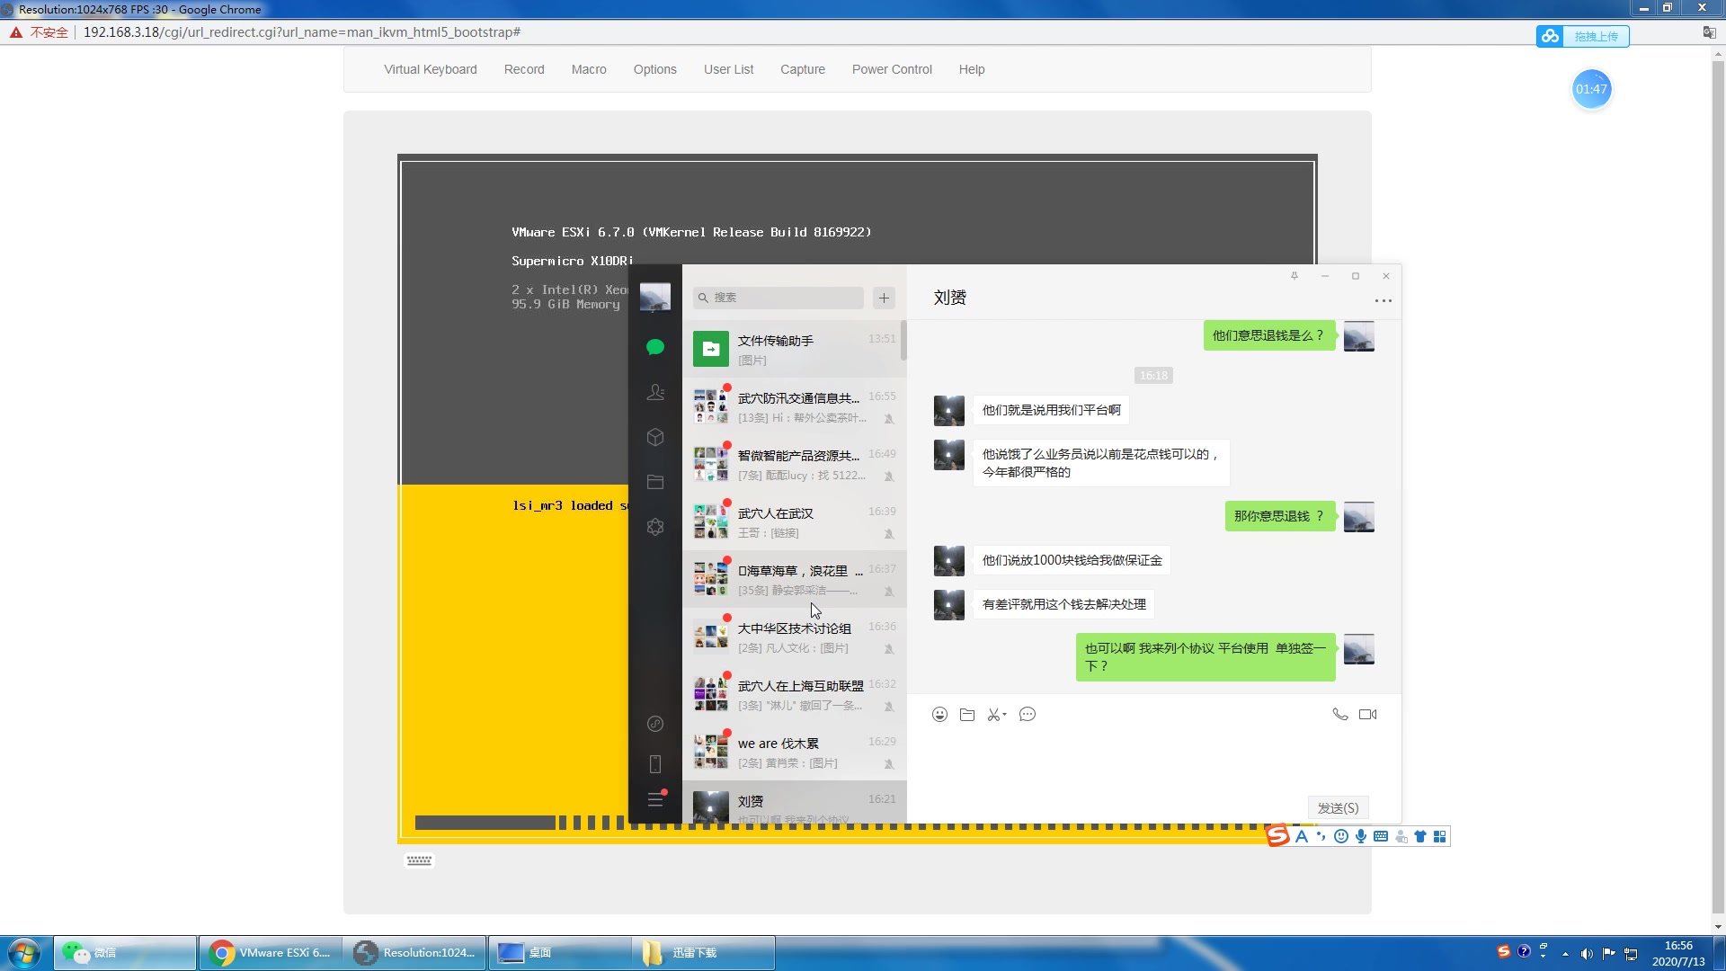This screenshot has height=971, width=1726.
Task: Click the microphone icon on Sogou input bar
Action: (1361, 836)
